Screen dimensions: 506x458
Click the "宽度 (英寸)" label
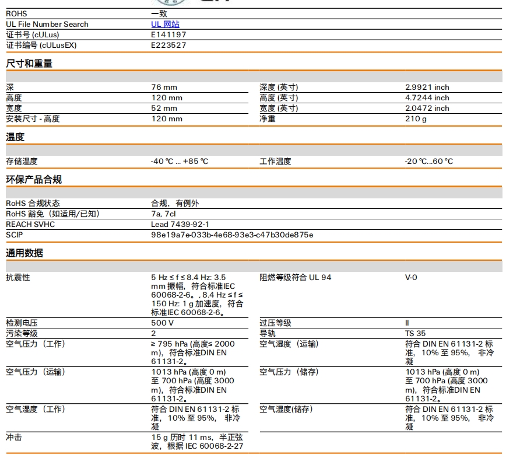coord(279,108)
